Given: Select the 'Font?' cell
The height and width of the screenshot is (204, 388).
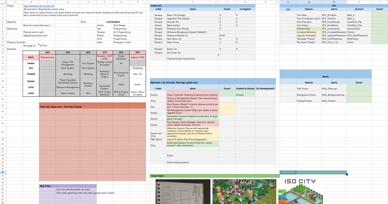Looking at the screenshot, I should (x=227, y=36).
